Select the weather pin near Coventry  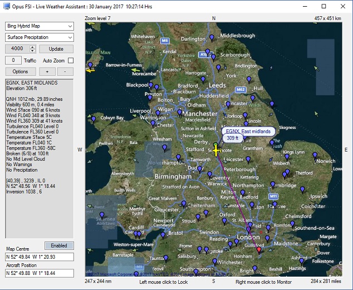click(x=209, y=175)
